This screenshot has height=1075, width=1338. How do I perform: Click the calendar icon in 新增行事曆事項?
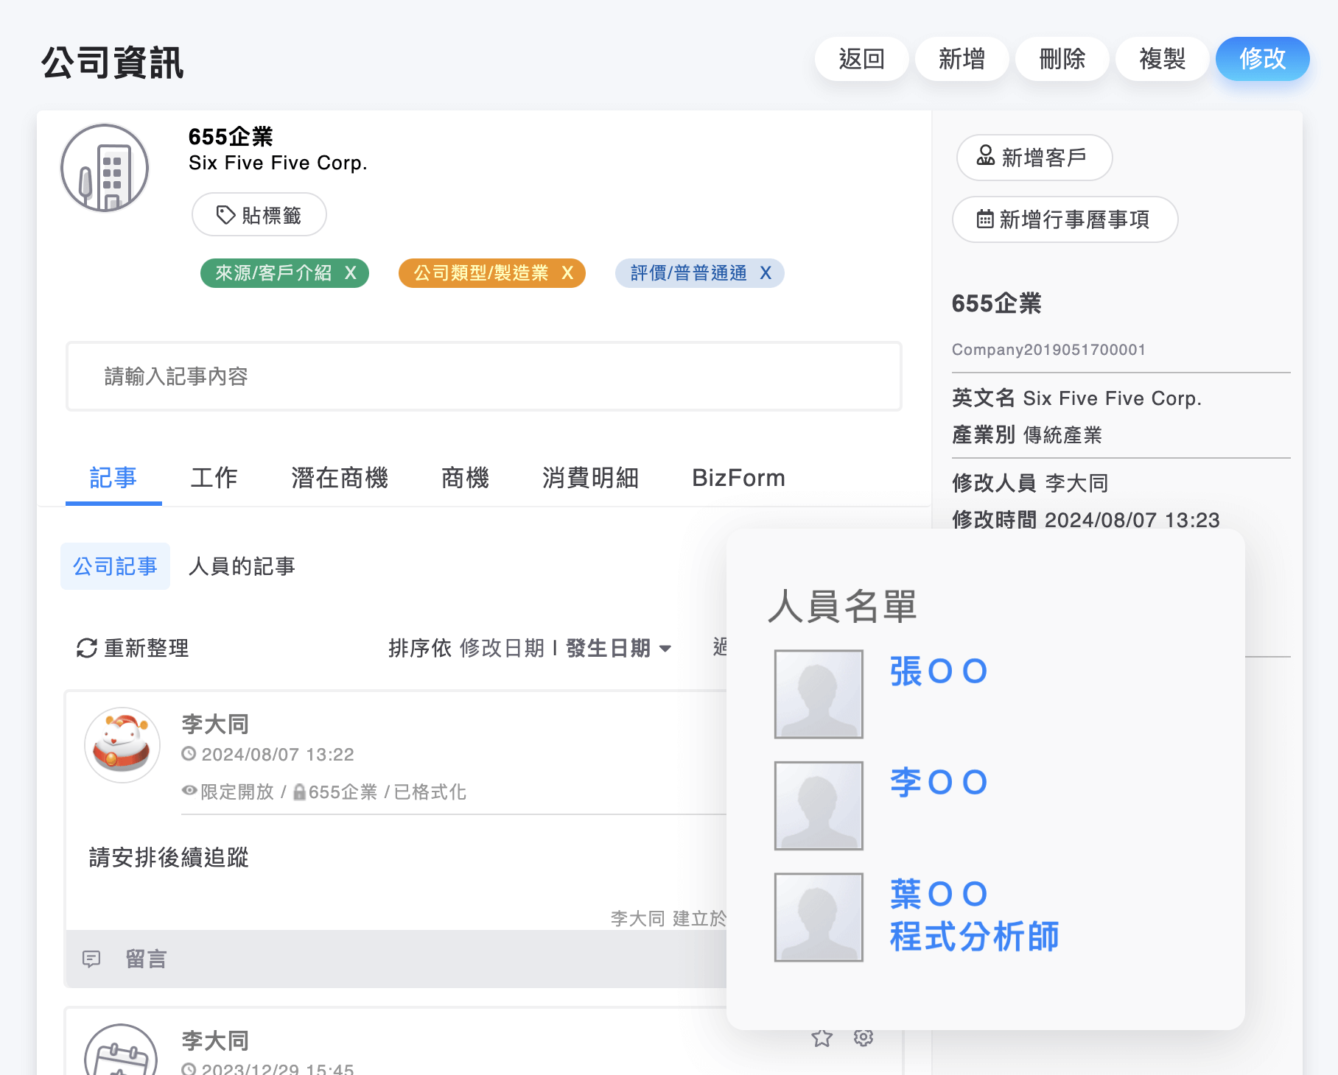(985, 219)
